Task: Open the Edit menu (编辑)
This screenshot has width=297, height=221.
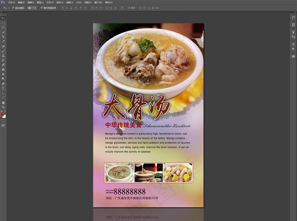Action: (x=21, y=3)
